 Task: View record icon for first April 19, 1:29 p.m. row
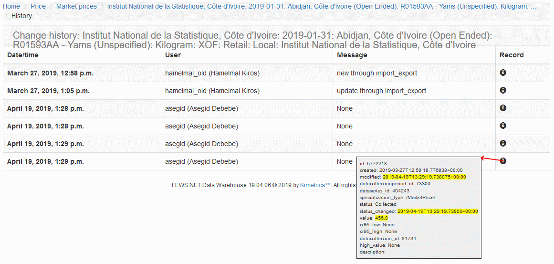(503, 143)
